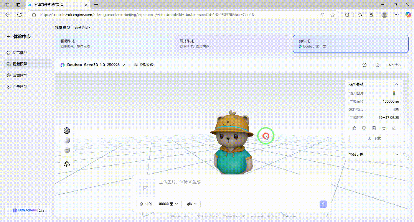Switch to the plain white sphere mode
414x222 pixels.
[x=67, y=140]
